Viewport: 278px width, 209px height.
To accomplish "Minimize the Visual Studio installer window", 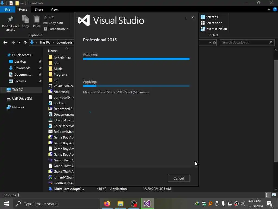I will [x=185, y=18].
